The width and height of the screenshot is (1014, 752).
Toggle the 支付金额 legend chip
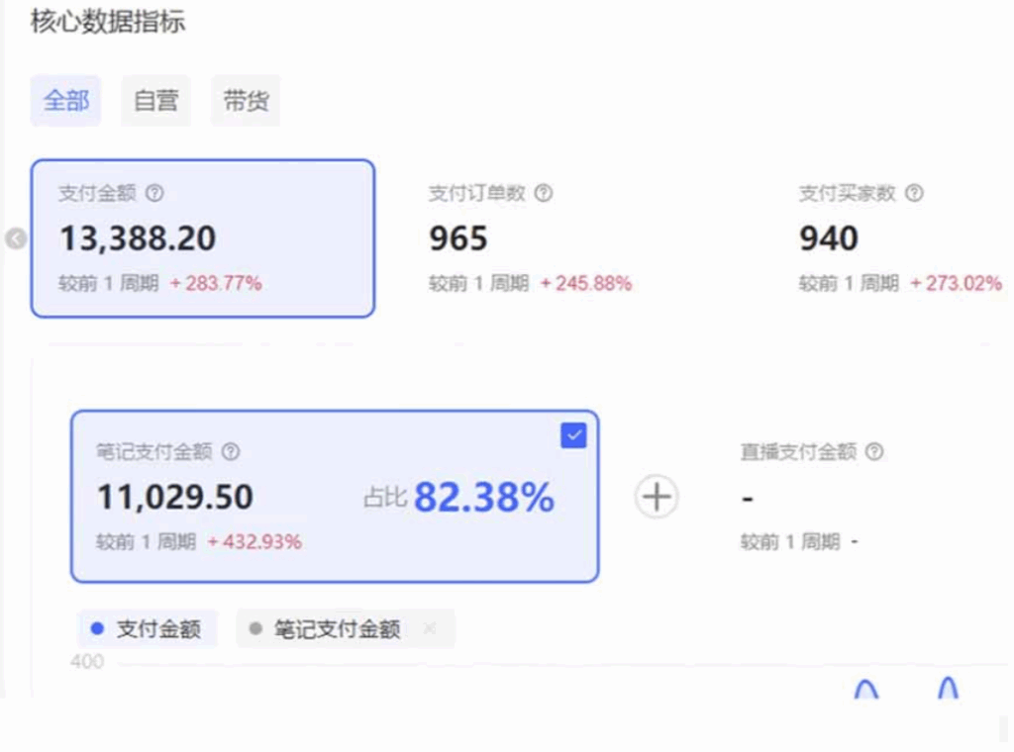pyautogui.click(x=147, y=629)
